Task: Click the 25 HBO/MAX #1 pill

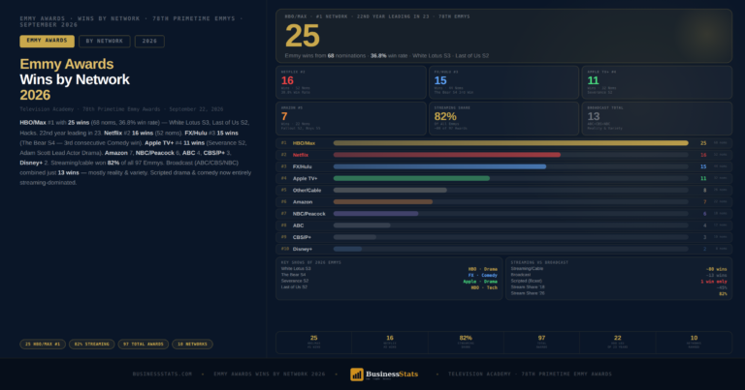Action: (x=43, y=345)
